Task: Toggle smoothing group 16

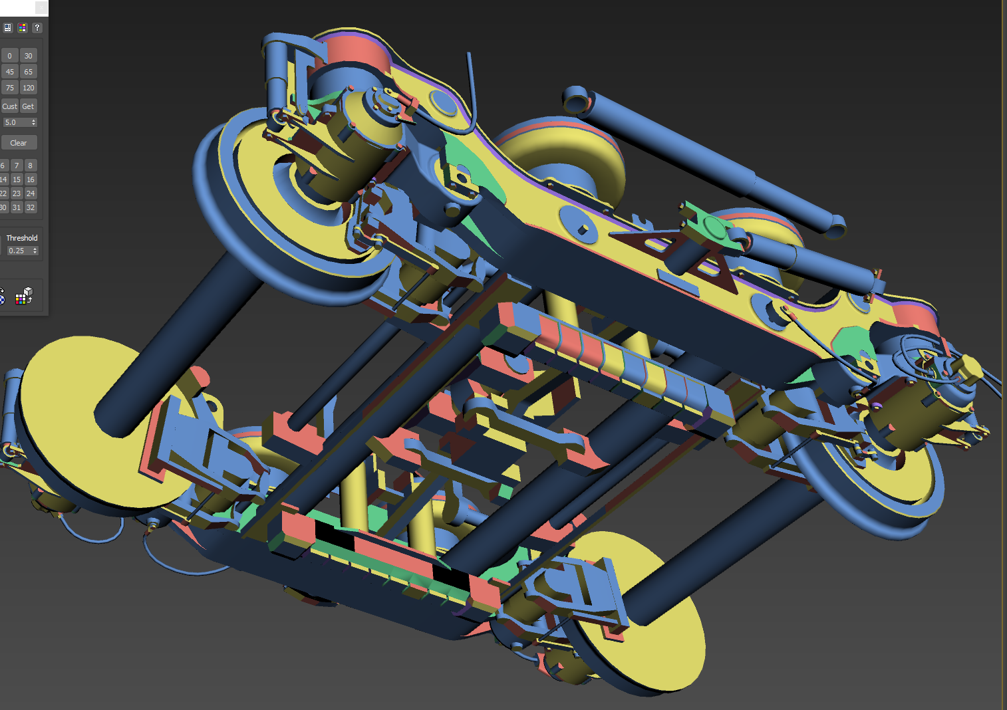Action: (30, 179)
